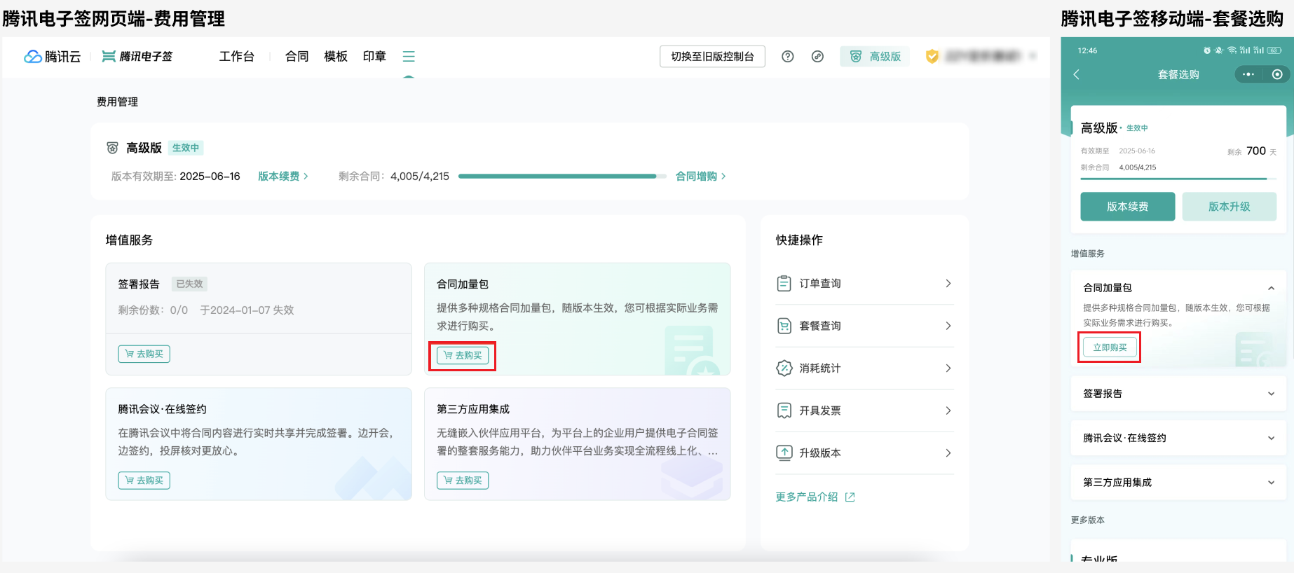Viewport: 1294px width, 573px height.
Task: Expand the mobile 第三方应用集成 section
Action: (x=1271, y=483)
